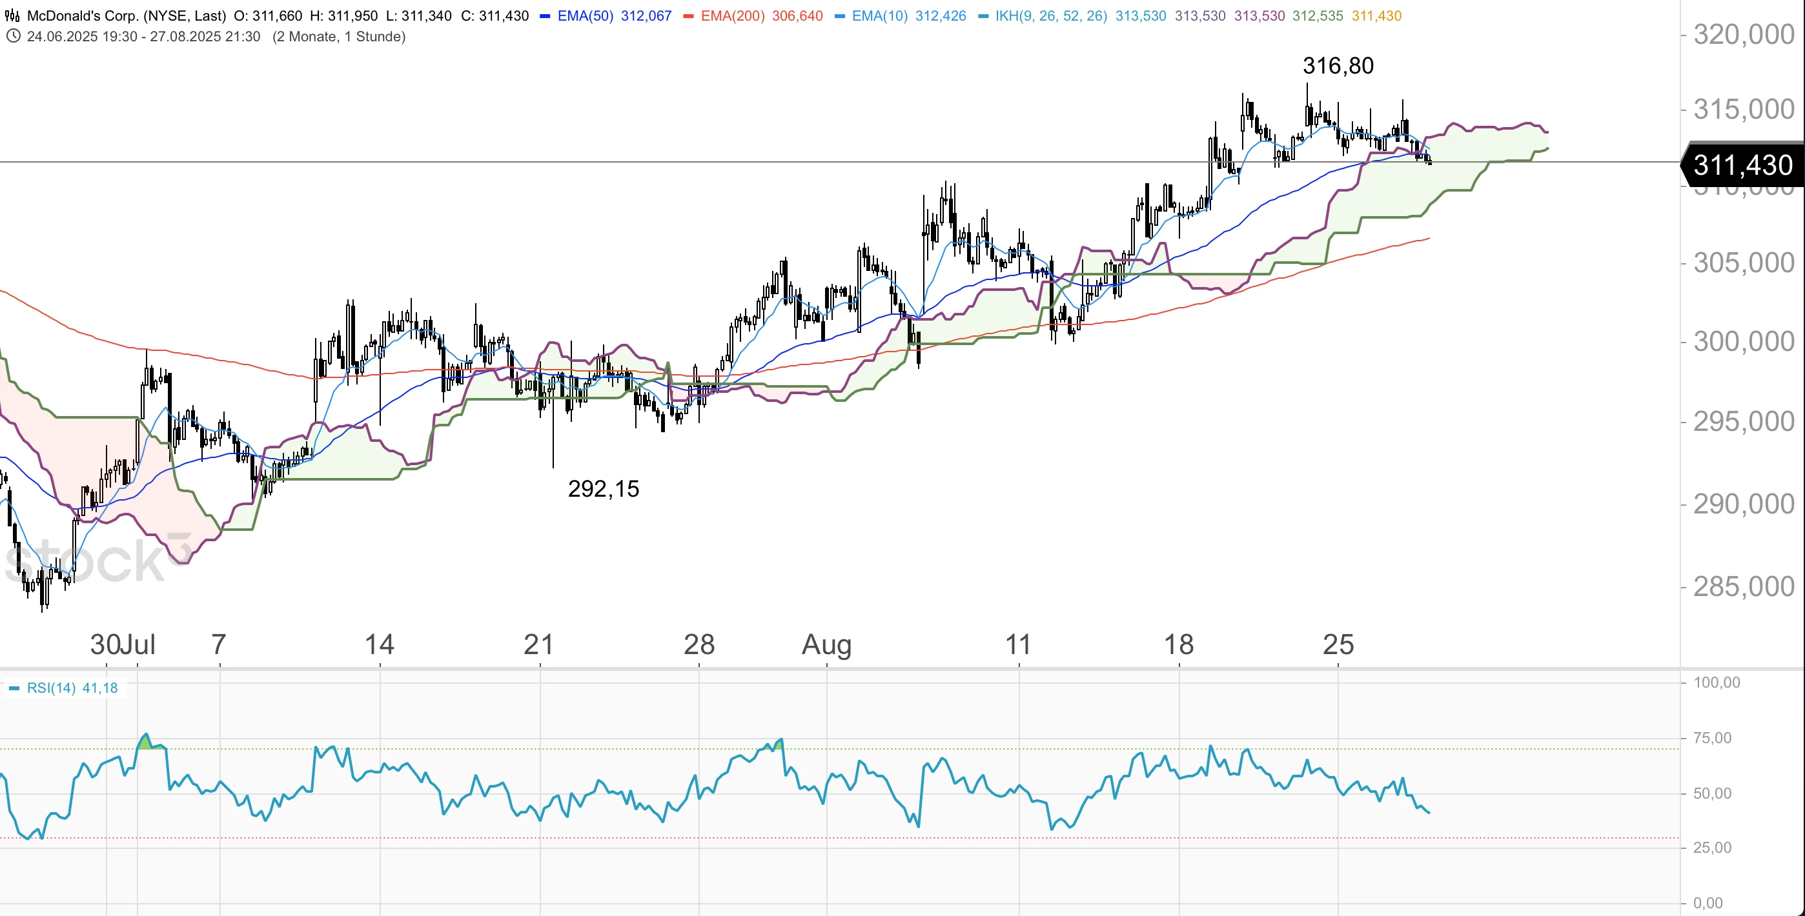
Task: Click the IKH indicator color marker
Action: pyautogui.click(x=983, y=16)
